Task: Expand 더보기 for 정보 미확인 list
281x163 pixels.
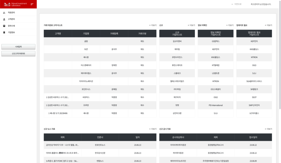Action: [230, 25]
